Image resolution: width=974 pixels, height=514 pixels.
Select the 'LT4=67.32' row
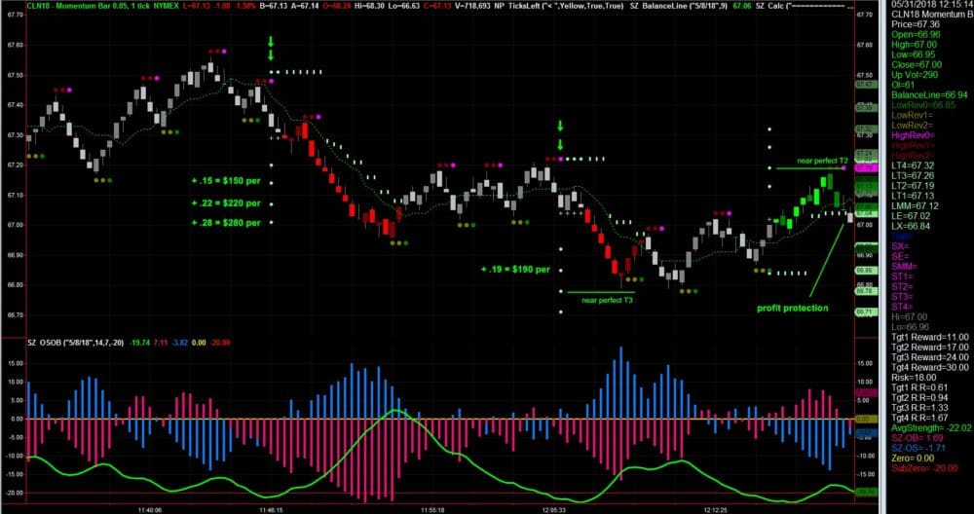915,165
